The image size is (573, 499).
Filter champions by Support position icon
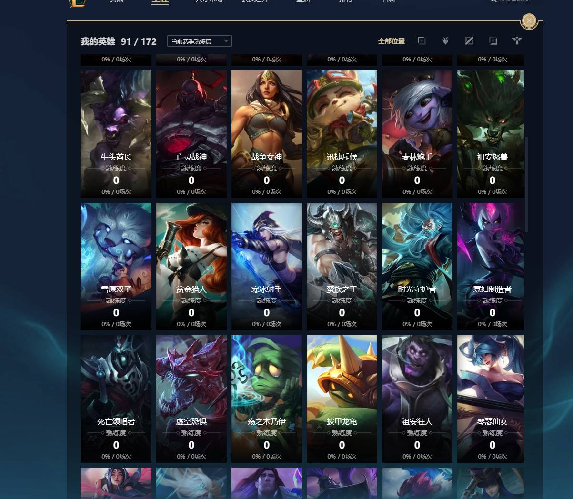[x=517, y=41]
